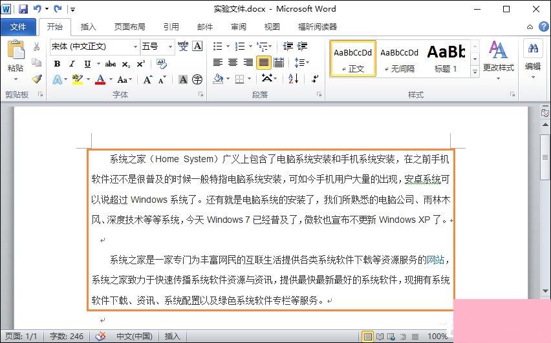Decrease paragraph indent
This screenshot has width=551, height=343.
(x=288, y=46)
